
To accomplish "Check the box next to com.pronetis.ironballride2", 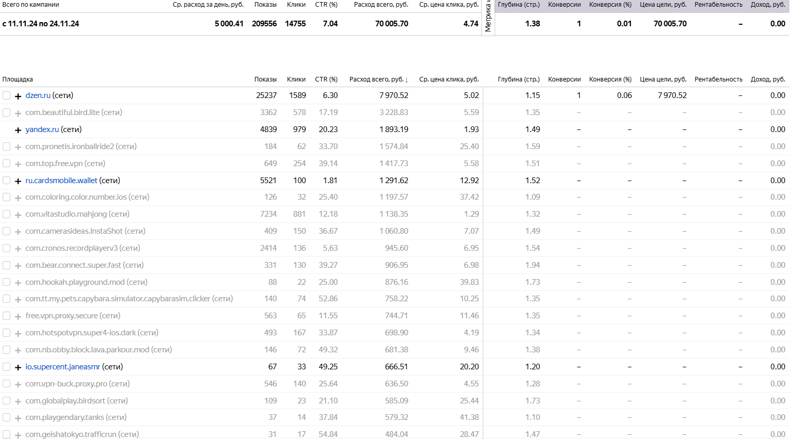I will 6,147.
